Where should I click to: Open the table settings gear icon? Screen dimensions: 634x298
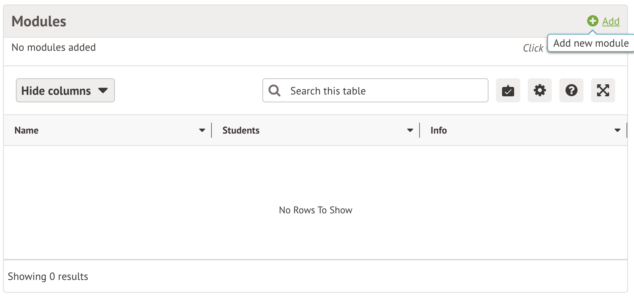pos(539,90)
